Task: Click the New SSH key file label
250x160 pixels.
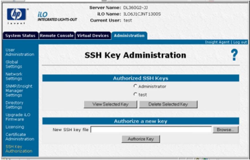Action: tap(71, 130)
